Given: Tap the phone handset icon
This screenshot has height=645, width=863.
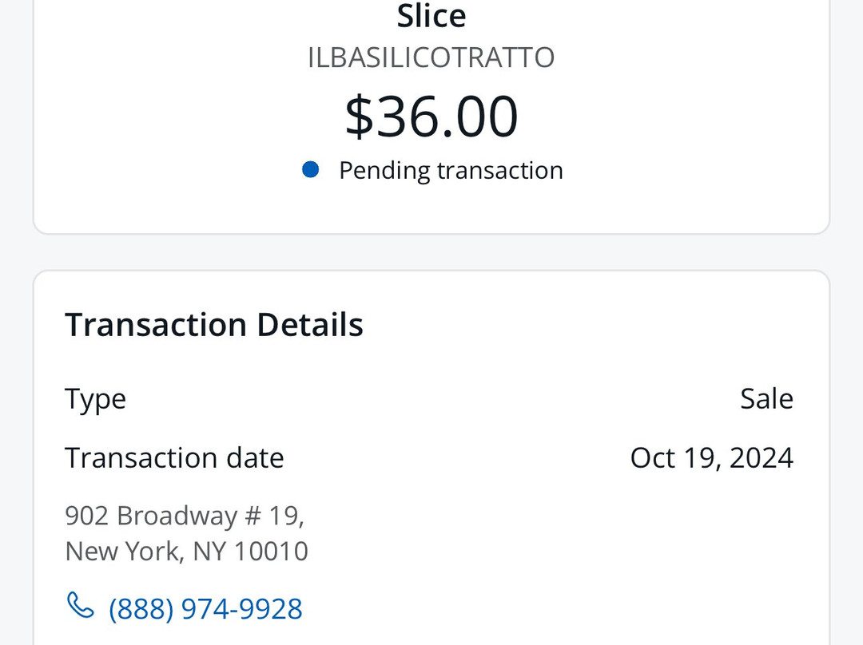Looking at the screenshot, I should (80, 607).
